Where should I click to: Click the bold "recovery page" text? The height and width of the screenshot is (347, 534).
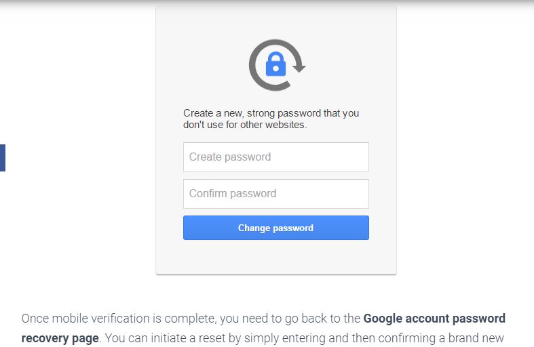[x=60, y=338]
